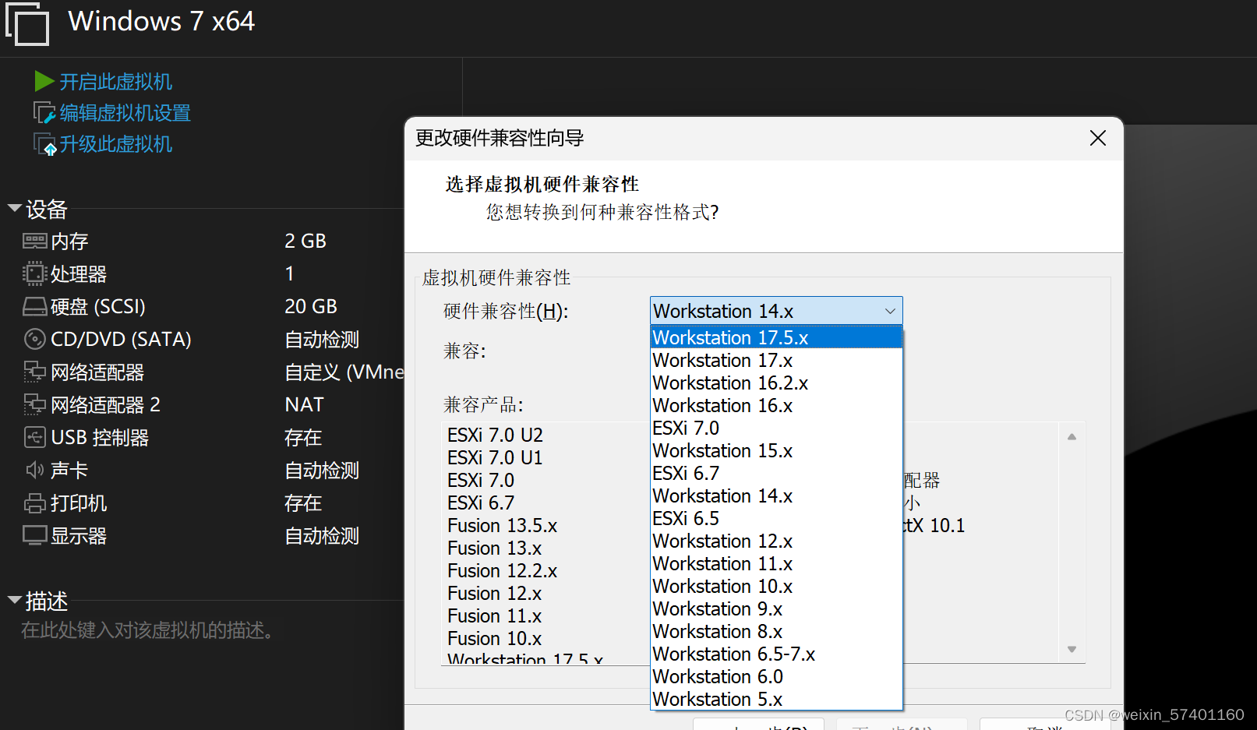Select the 内存 memory device icon

pos(34,241)
